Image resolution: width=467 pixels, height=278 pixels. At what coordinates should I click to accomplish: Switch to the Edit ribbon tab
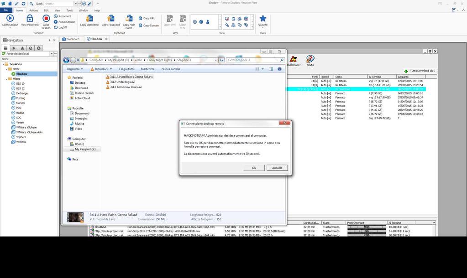[46, 10]
